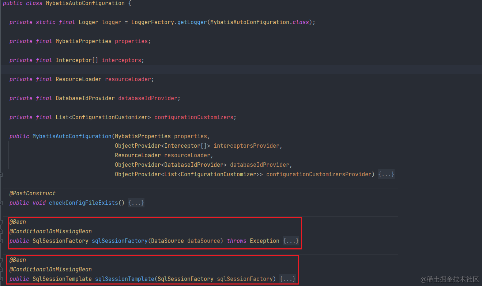
Task: Click 'sqlSessionFactory' parameter of sqlSessionTemplate method
Action: 245,279
